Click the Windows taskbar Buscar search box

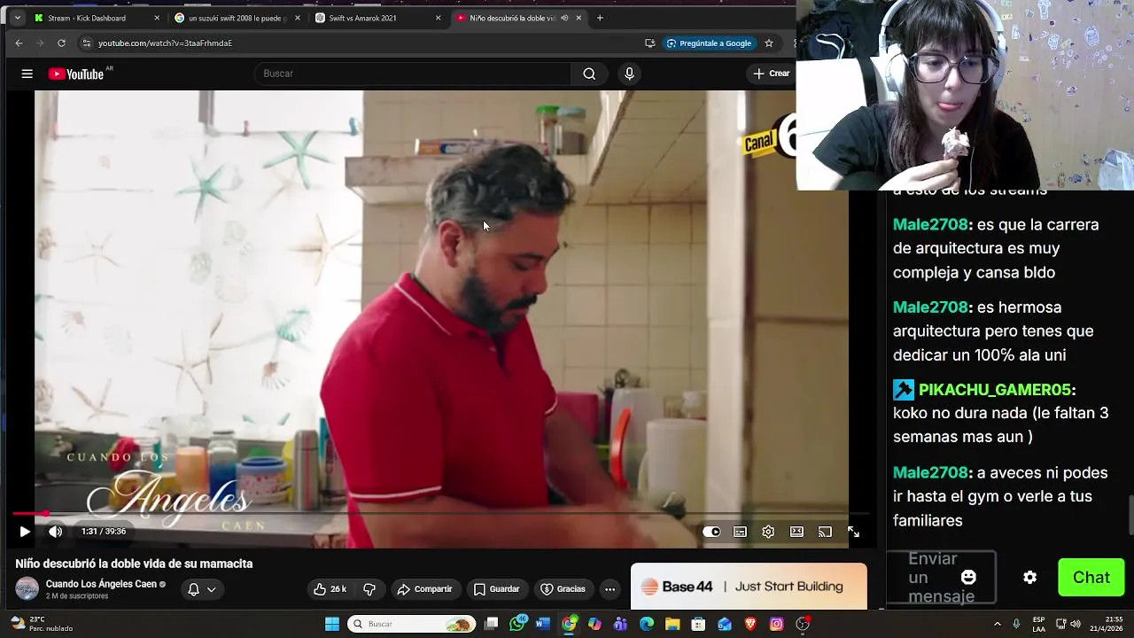point(412,624)
